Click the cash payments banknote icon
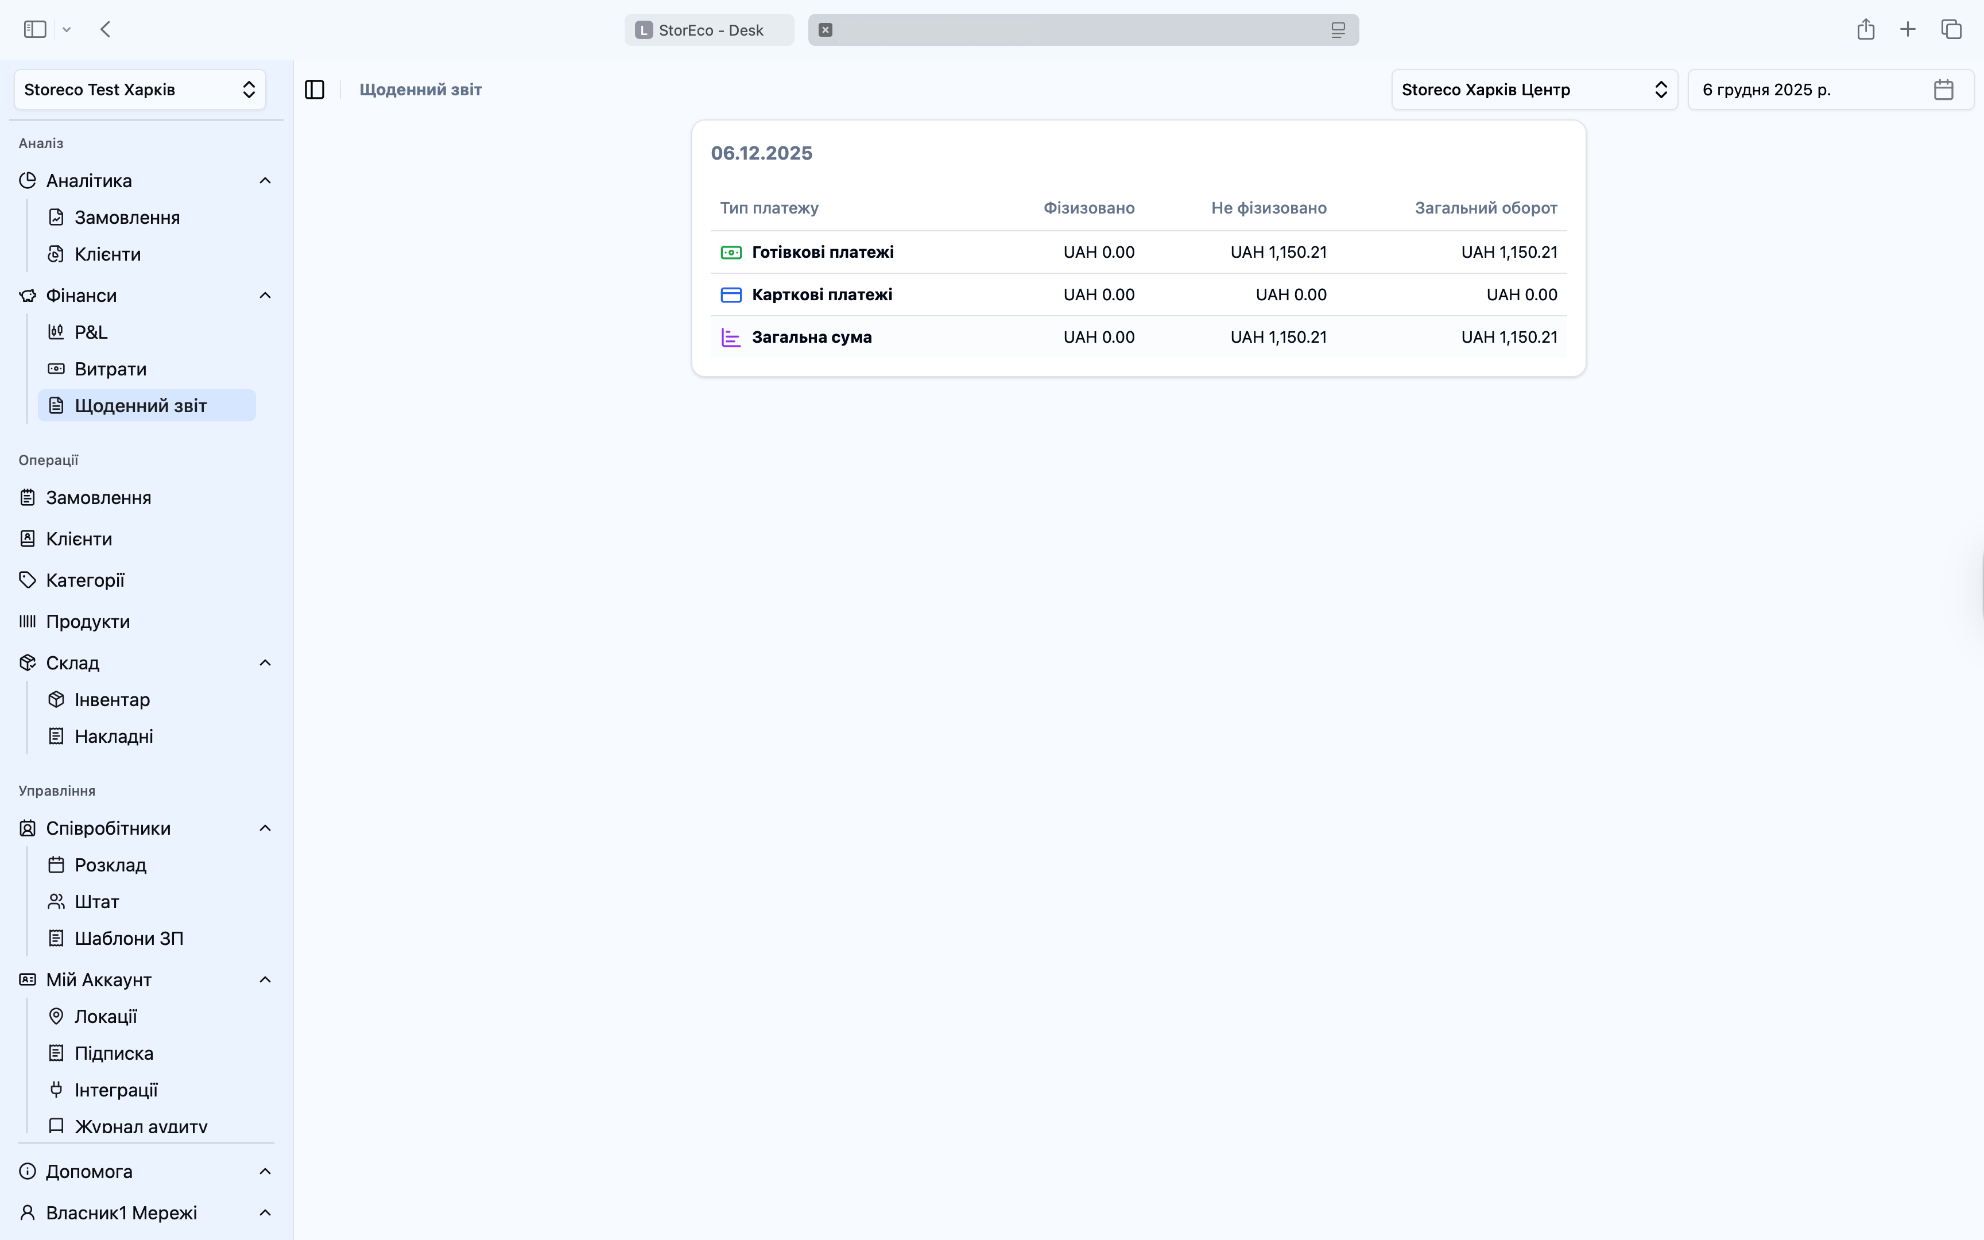Screen dimensions: 1984x1240 (x=730, y=253)
